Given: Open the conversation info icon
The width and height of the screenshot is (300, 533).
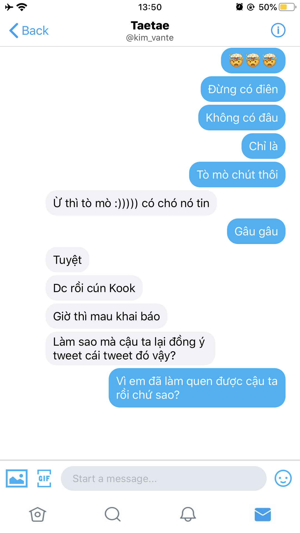Looking at the screenshot, I should (x=278, y=30).
